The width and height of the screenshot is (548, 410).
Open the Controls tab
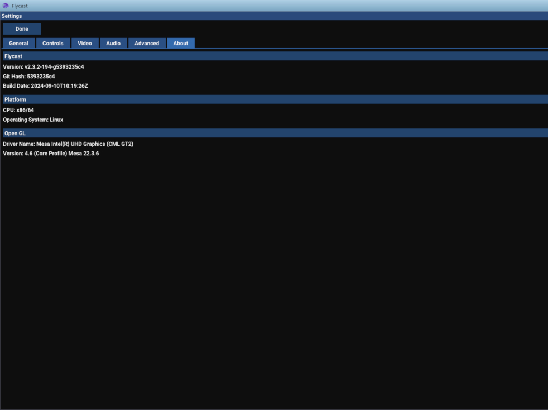click(53, 43)
